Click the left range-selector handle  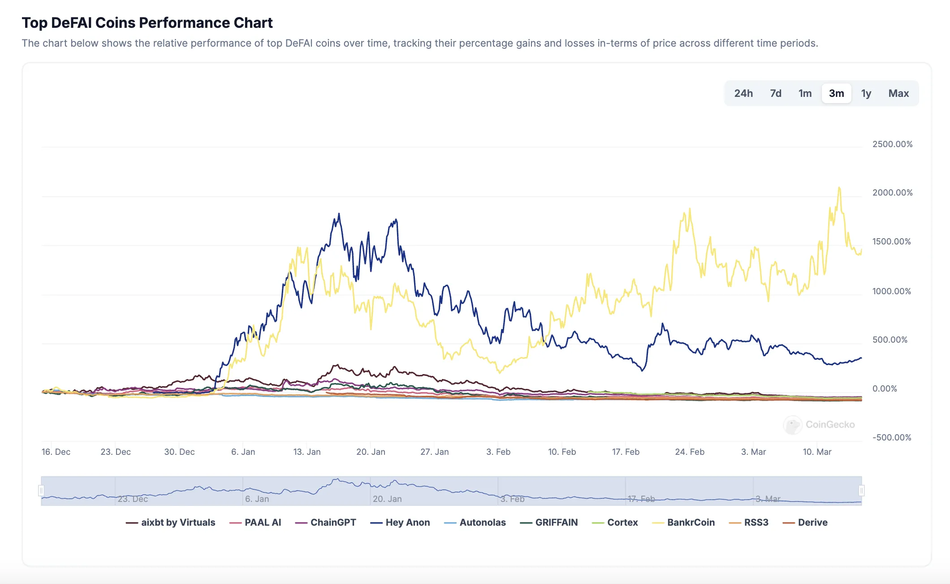tap(41, 491)
